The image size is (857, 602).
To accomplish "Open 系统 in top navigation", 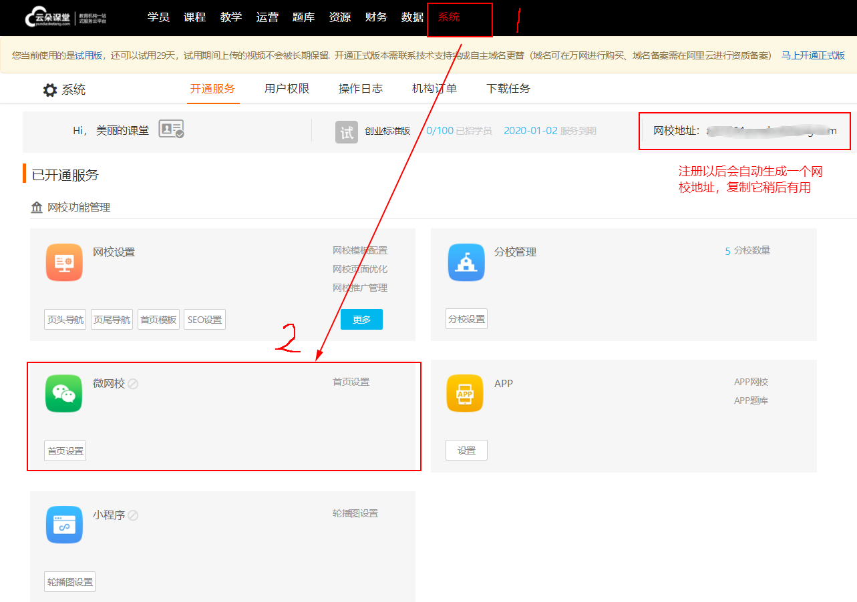I will coord(449,17).
